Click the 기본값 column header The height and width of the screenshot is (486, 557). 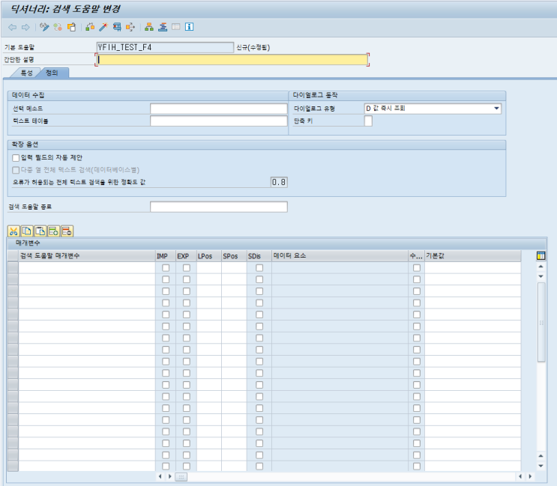click(x=473, y=256)
